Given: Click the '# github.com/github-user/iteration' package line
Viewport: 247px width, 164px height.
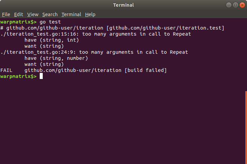Looking at the screenshot, I should point(112,28).
